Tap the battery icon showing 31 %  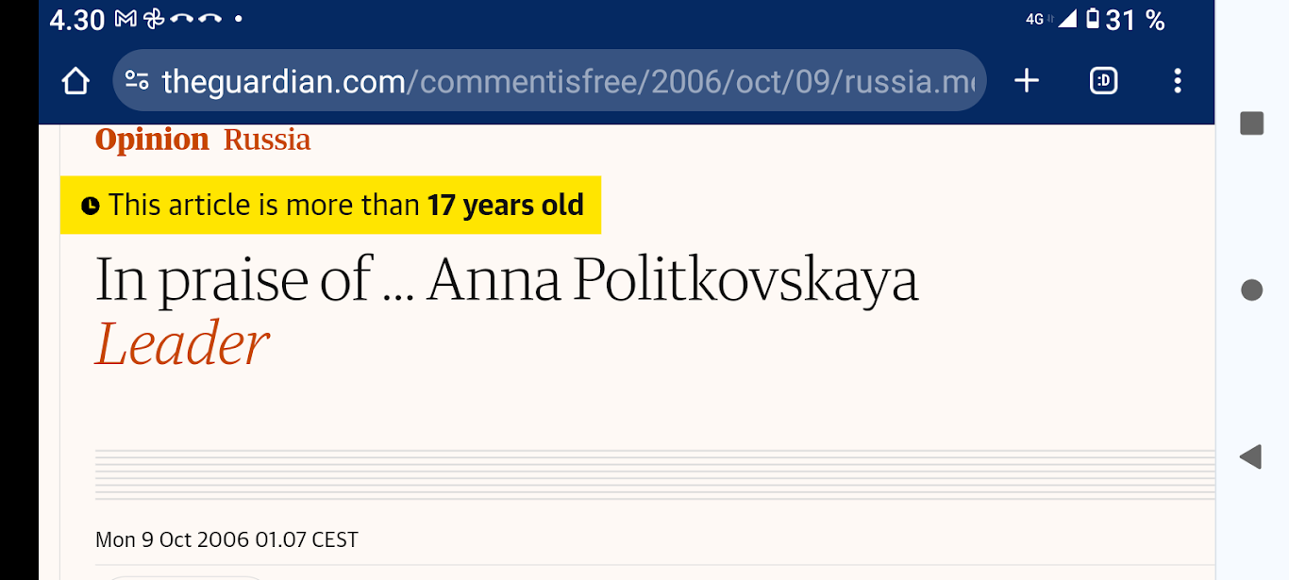1093,19
